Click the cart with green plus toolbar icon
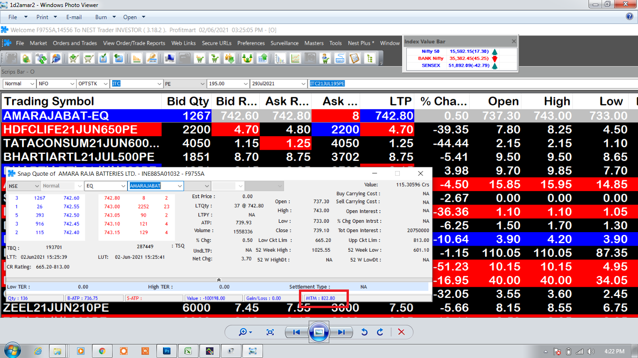This screenshot has height=358, width=638. (74, 58)
